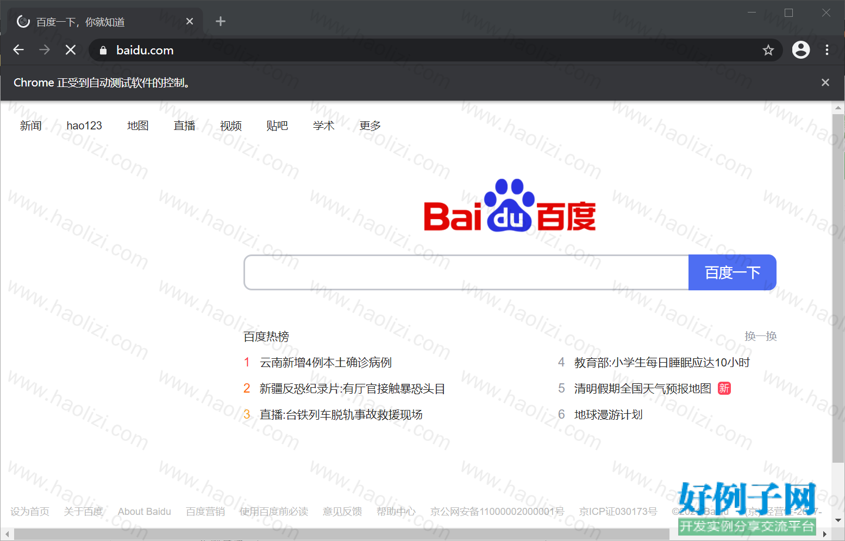Click the 百度一下 search button
The height and width of the screenshot is (541, 845).
pos(733,272)
